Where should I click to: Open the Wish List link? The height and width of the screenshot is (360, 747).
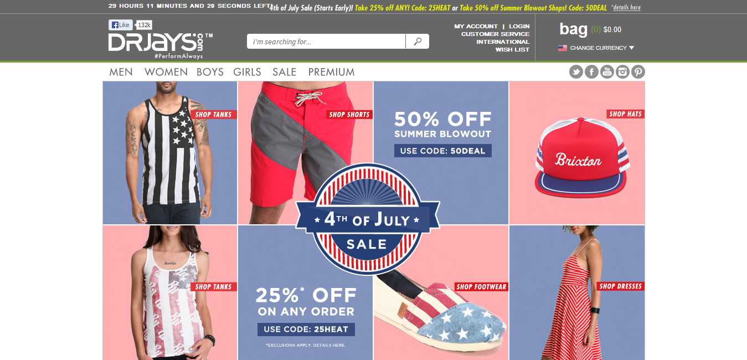pyautogui.click(x=512, y=49)
